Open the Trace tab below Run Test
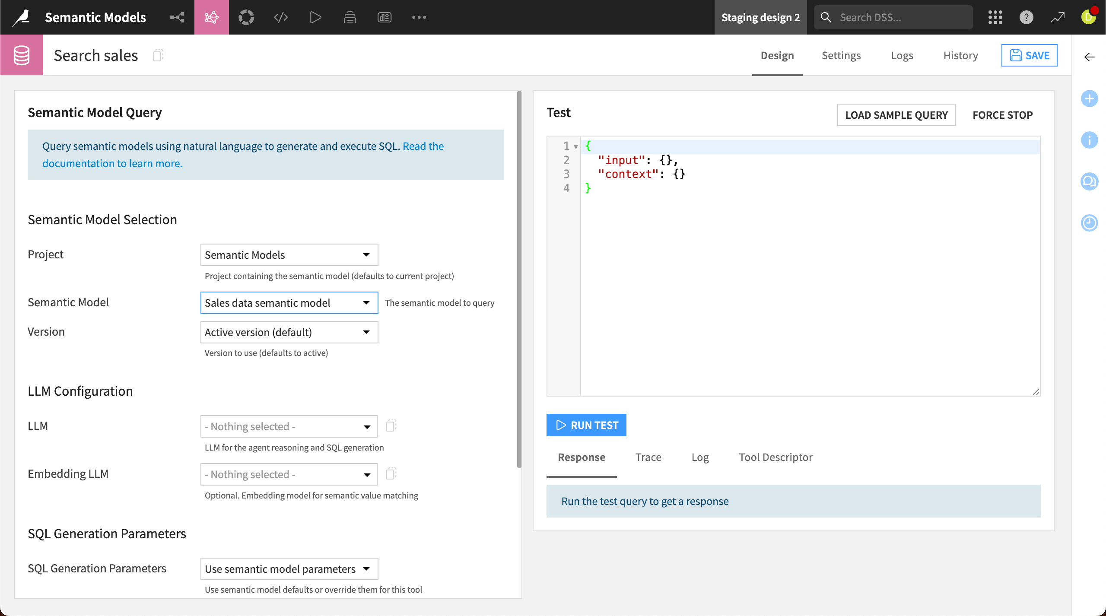Screen dimensions: 1106x616 648,457
